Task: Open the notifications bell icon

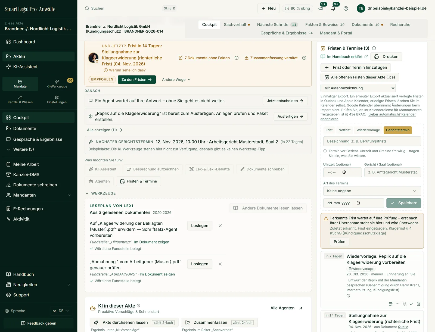Action: tap(333, 8)
